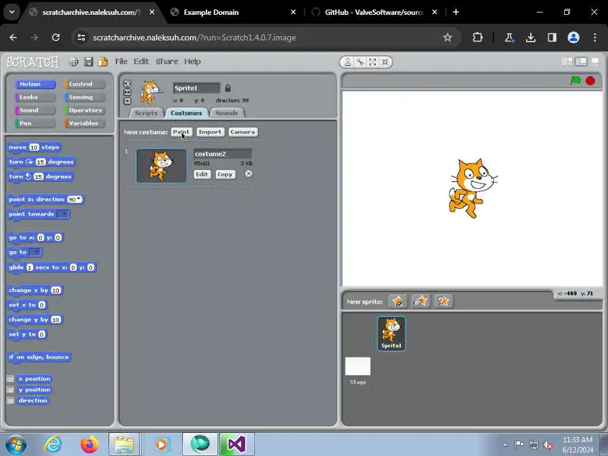608x456 pixels.
Task: Click the green flag to start
Action: click(x=575, y=80)
